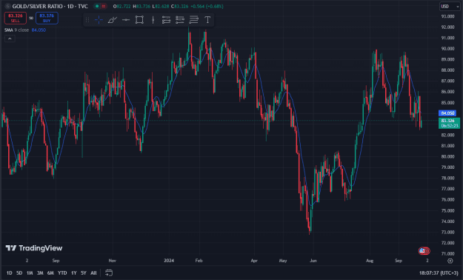Image resolution: width=463 pixels, height=280 pixels.
Task: Switch to the 6M range
Action: 50,273
